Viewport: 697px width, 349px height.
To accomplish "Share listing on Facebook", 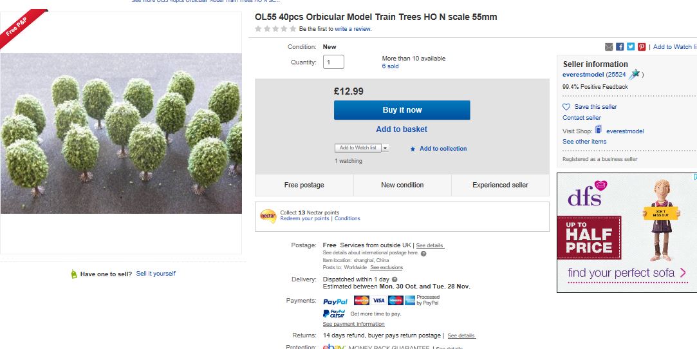I will (620, 47).
